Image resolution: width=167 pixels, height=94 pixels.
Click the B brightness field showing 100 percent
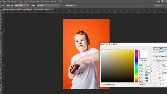(x=147, y=71)
